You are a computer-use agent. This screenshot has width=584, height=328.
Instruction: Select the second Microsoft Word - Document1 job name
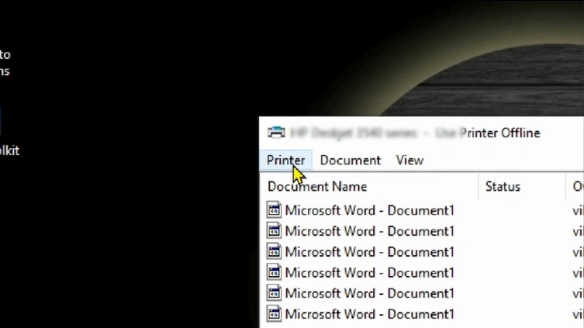[369, 231]
